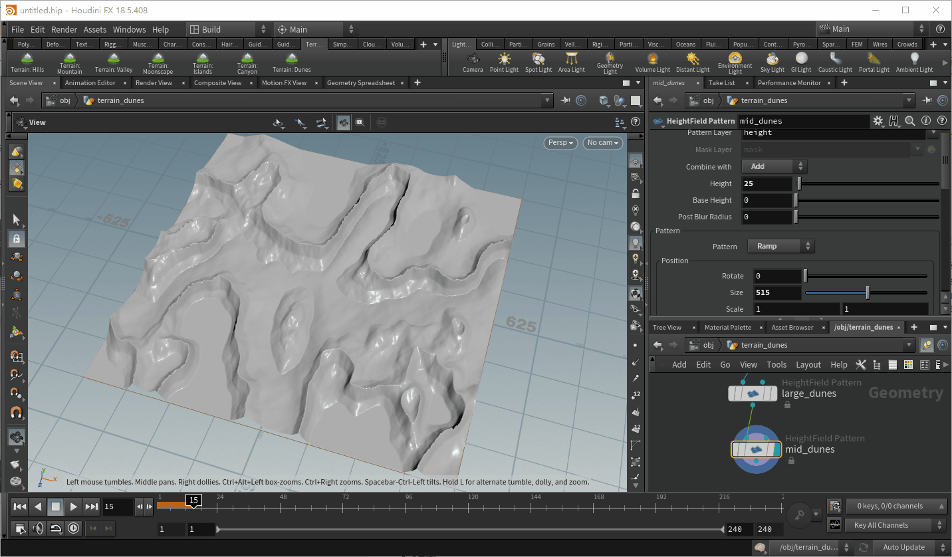The height and width of the screenshot is (557, 952).
Task: Switch to the Render View tab
Action: (154, 83)
